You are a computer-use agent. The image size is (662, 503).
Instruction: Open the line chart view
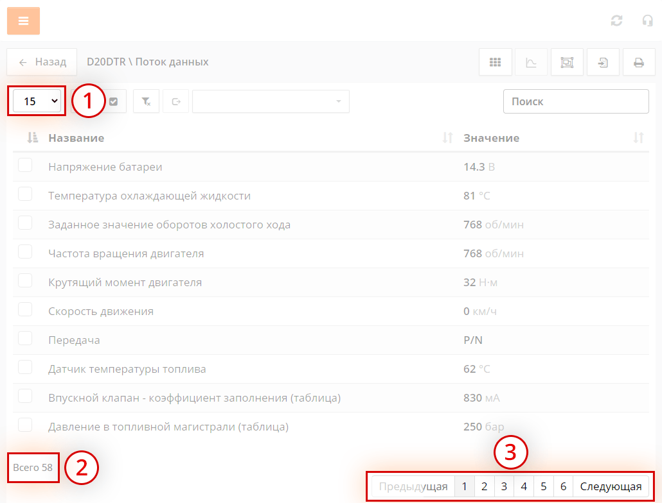click(x=531, y=62)
